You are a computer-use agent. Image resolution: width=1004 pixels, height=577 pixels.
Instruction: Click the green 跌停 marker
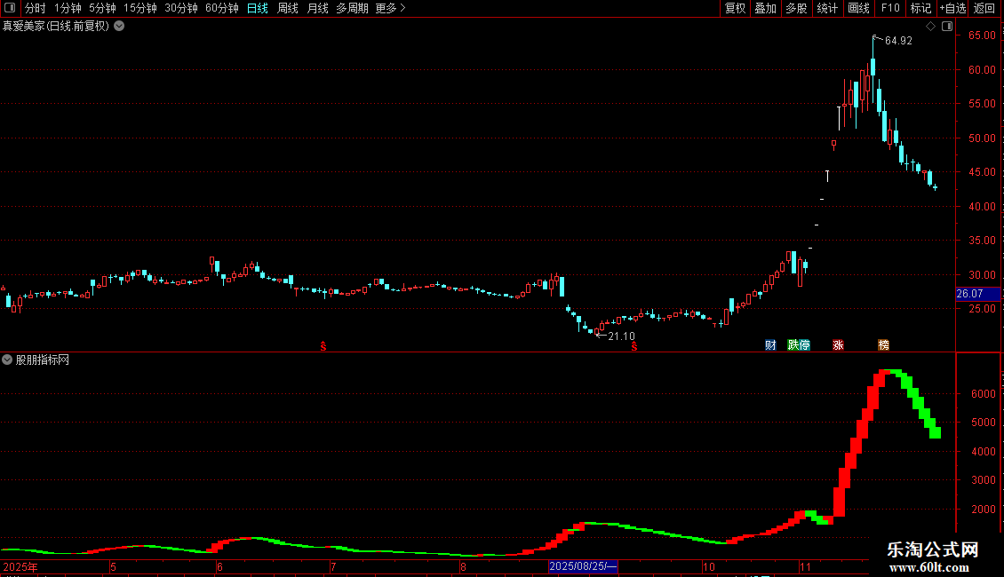[x=799, y=344]
